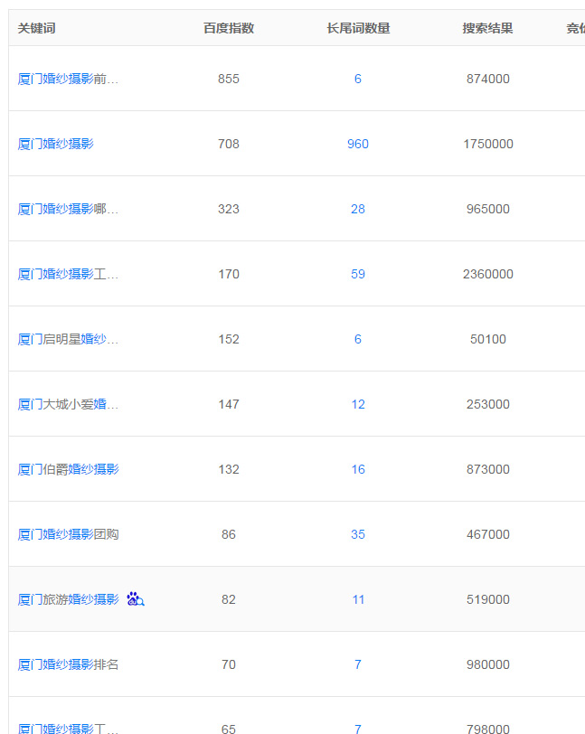
Task: Select the Baidu index value 82
Action: point(229,599)
